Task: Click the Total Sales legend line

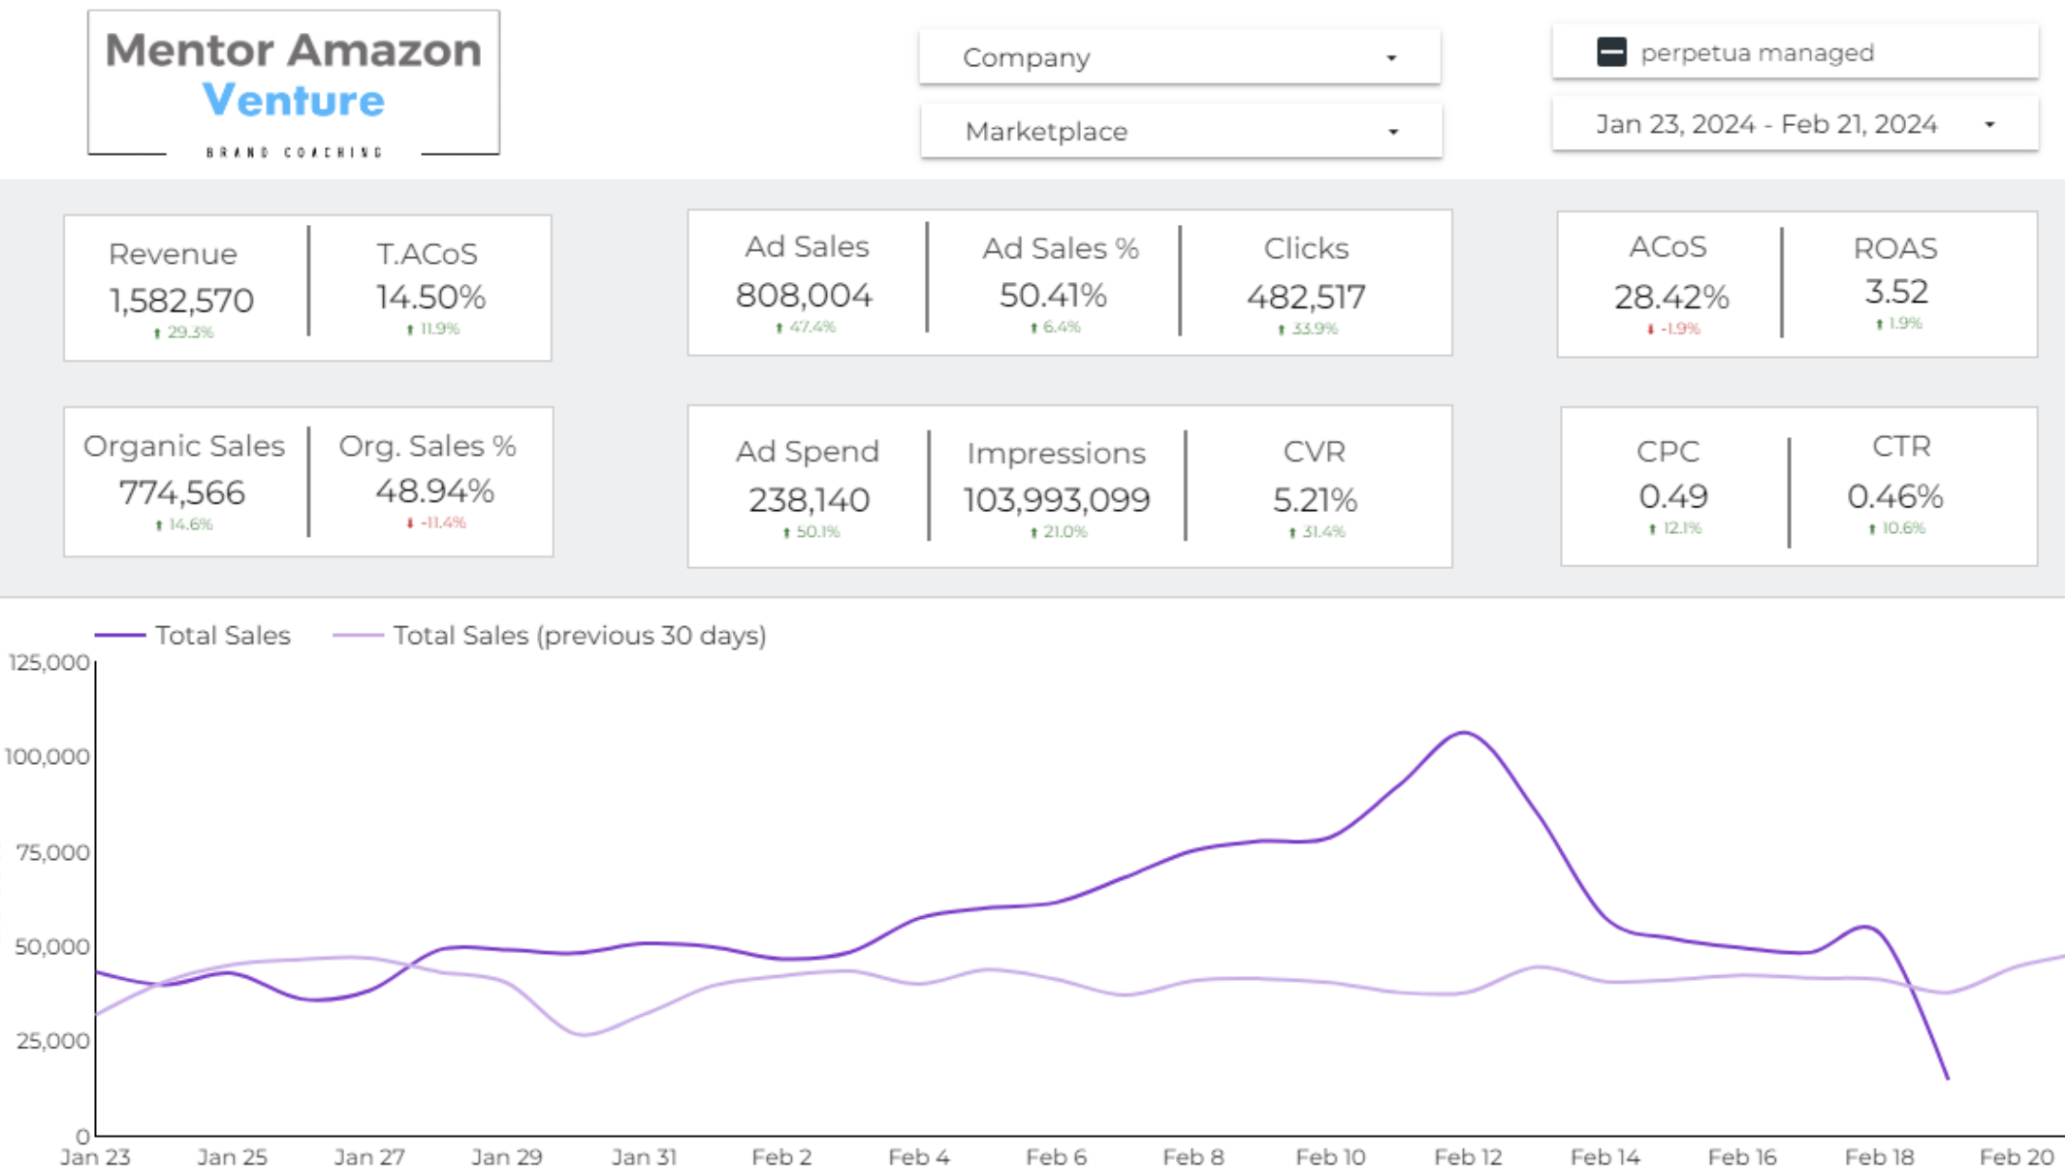Action: (120, 636)
